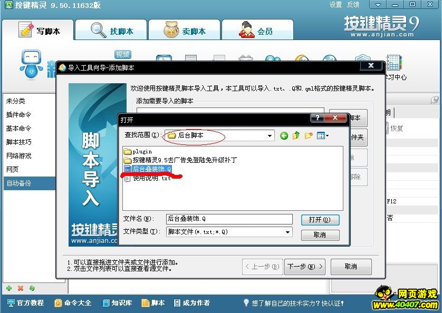Click the green plus add icon below the sidebar
The width and height of the screenshot is (442, 313).
[9, 288]
